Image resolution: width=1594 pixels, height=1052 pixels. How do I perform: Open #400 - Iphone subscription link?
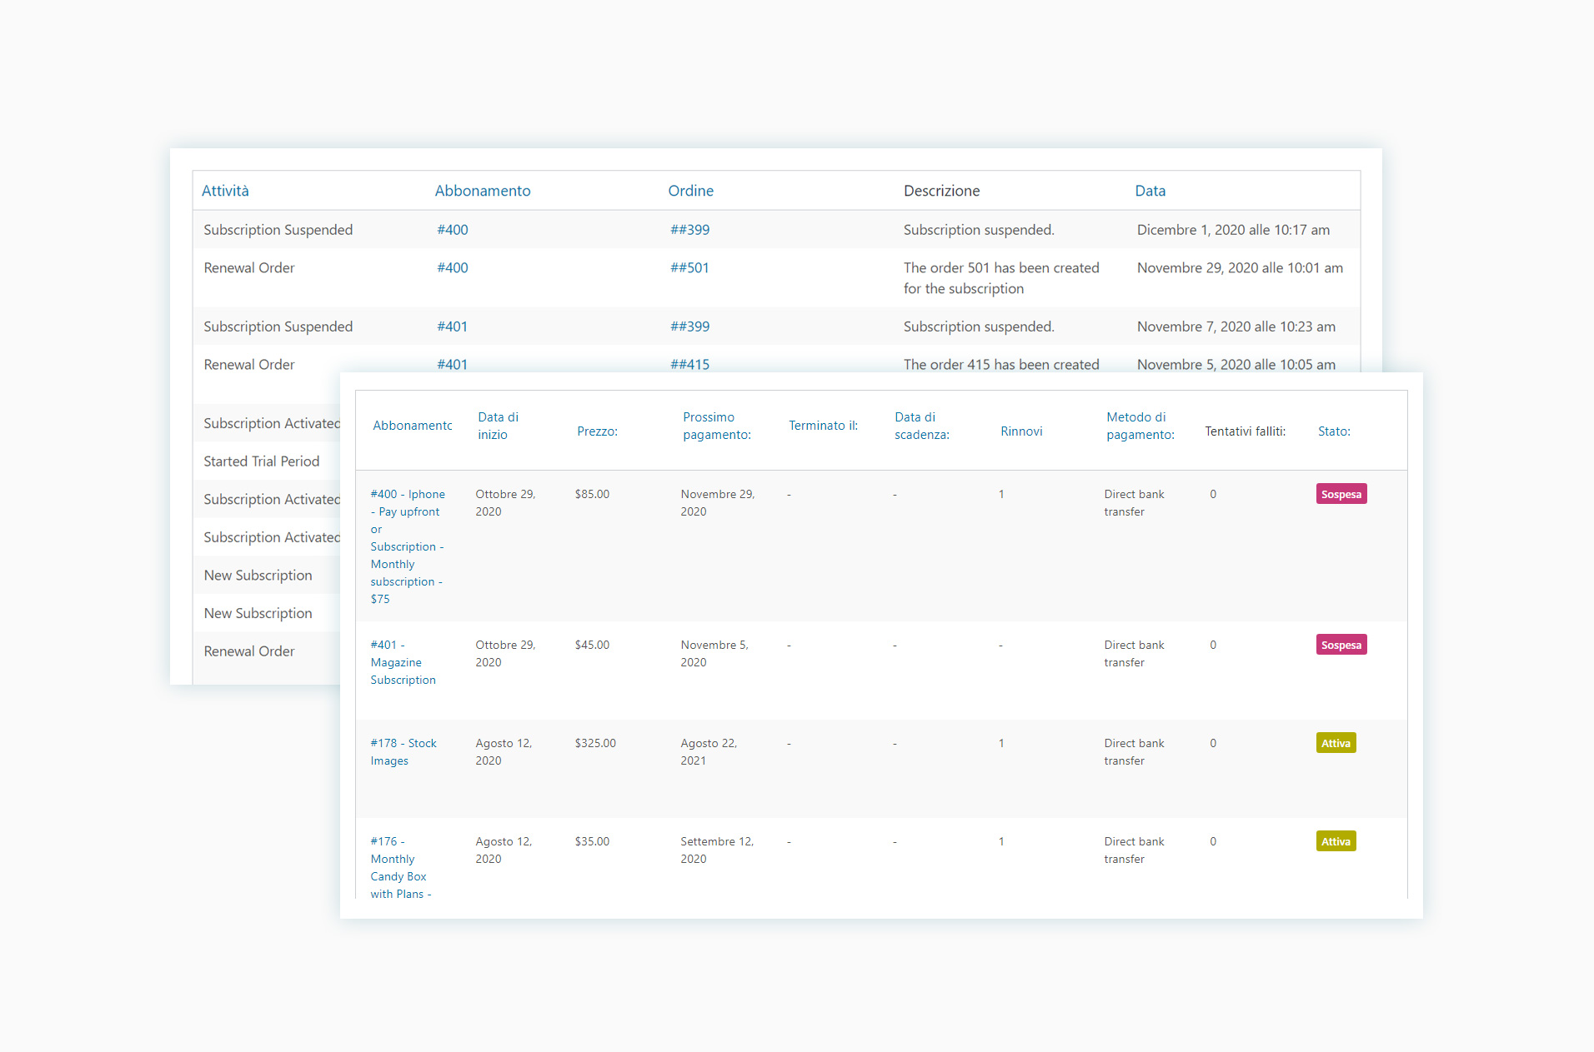[408, 546]
